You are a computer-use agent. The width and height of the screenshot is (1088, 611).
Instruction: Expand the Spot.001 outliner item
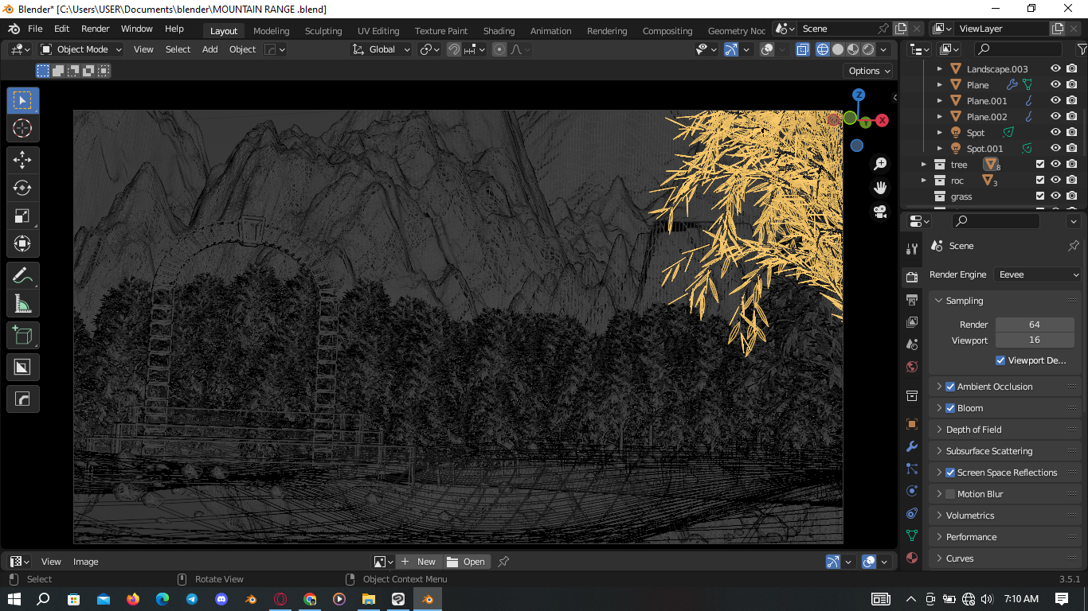pos(940,149)
